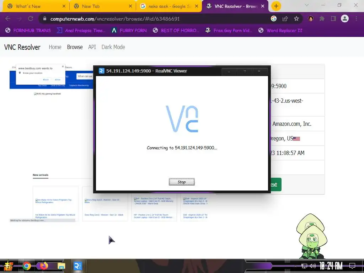Close the RealVNC Viewer window
Image resolution: width=364 pixels, height=273 pixels.
point(259,71)
